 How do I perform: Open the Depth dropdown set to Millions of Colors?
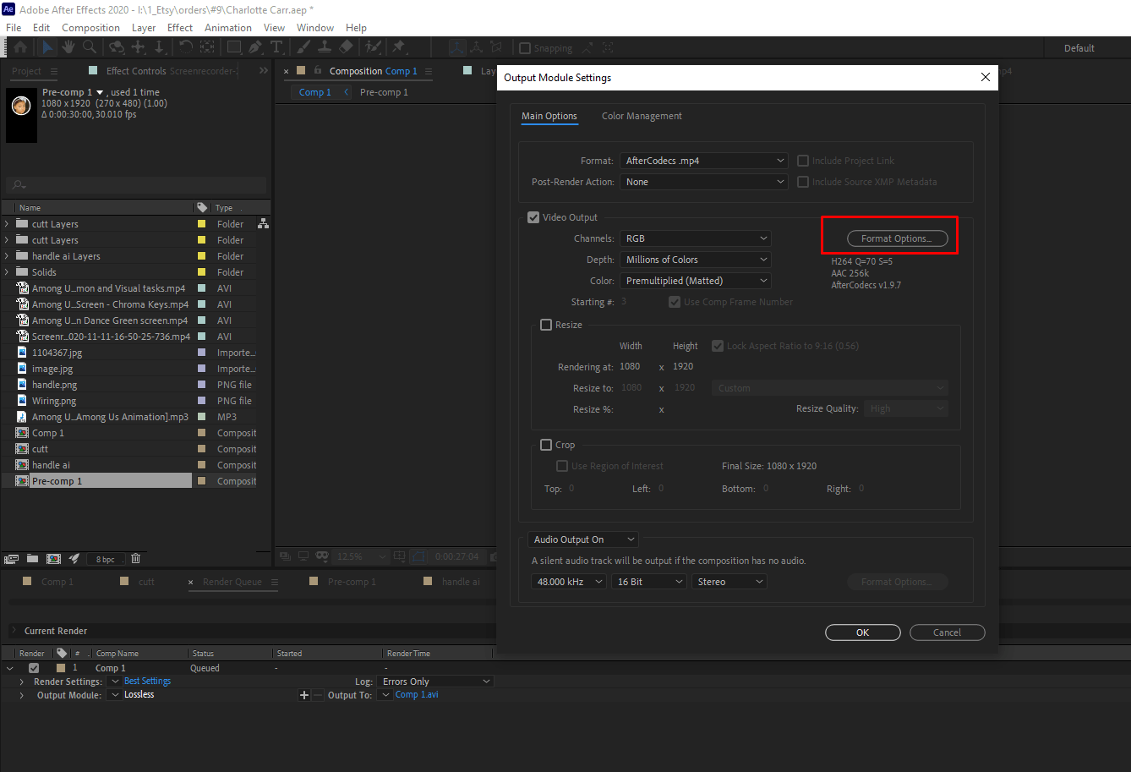pos(695,259)
